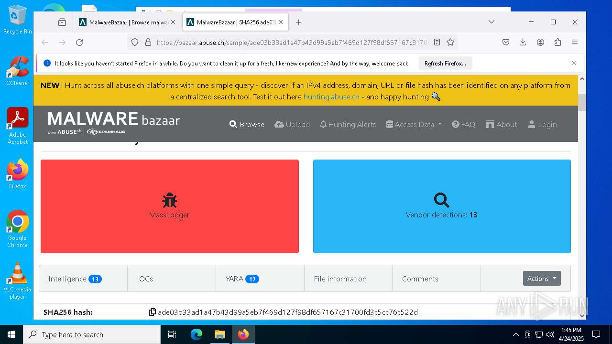Image resolution: width=612 pixels, height=344 pixels.
Task: Select the SHA256 hash value text
Action: [x=288, y=312]
